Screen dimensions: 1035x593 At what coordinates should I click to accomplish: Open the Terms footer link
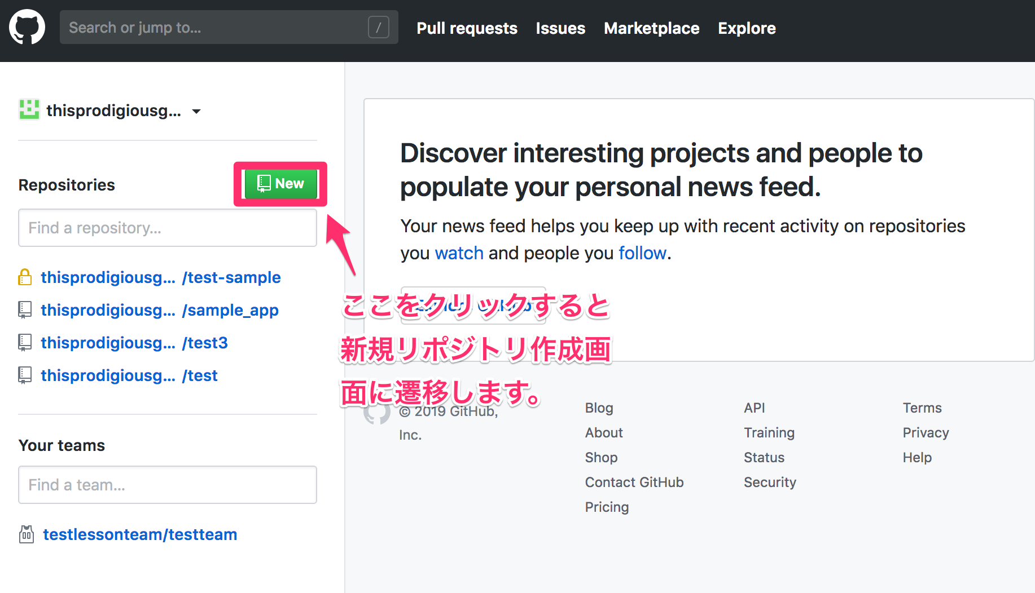pos(922,408)
